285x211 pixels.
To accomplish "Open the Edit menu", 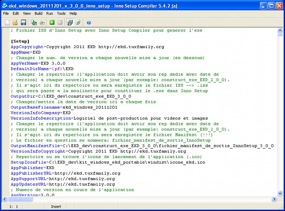I will [16, 13].
